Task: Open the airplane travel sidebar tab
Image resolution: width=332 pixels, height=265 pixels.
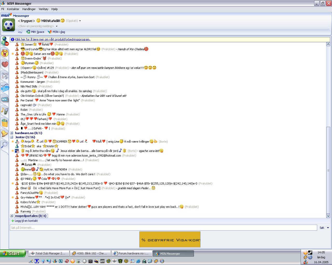Action: (x=5, y=76)
